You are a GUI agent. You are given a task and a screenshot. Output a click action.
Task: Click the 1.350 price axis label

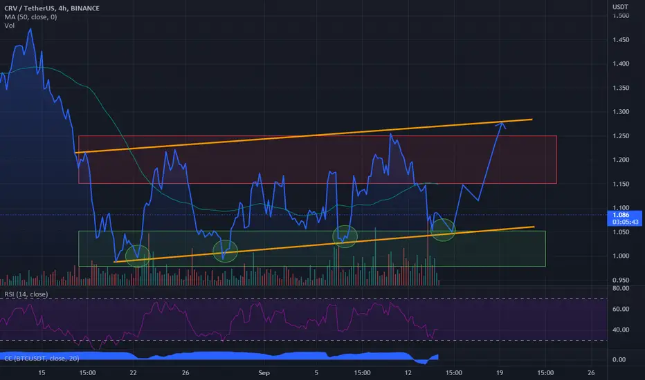coord(621,88)
